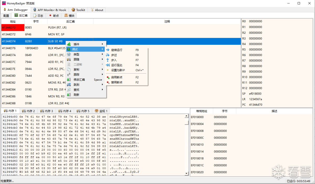Expand the 类型 submenu
The width and height of the screenshot is (315, 184).
coord(86,54)
